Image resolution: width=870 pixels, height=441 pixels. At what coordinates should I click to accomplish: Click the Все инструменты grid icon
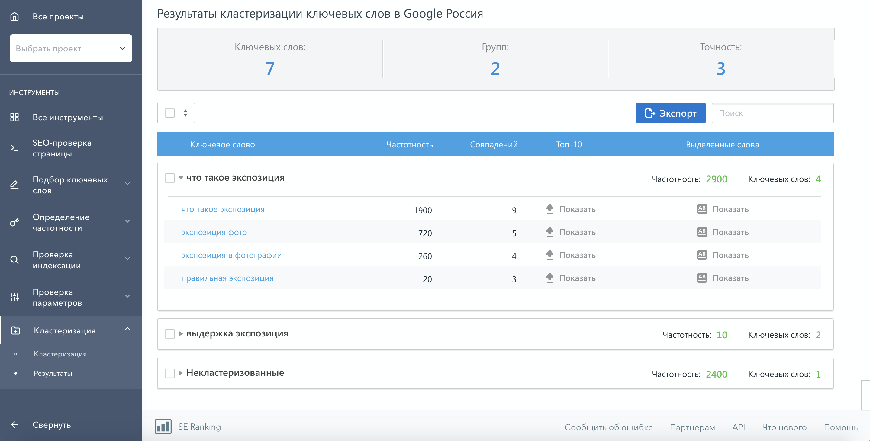(14, 117)
